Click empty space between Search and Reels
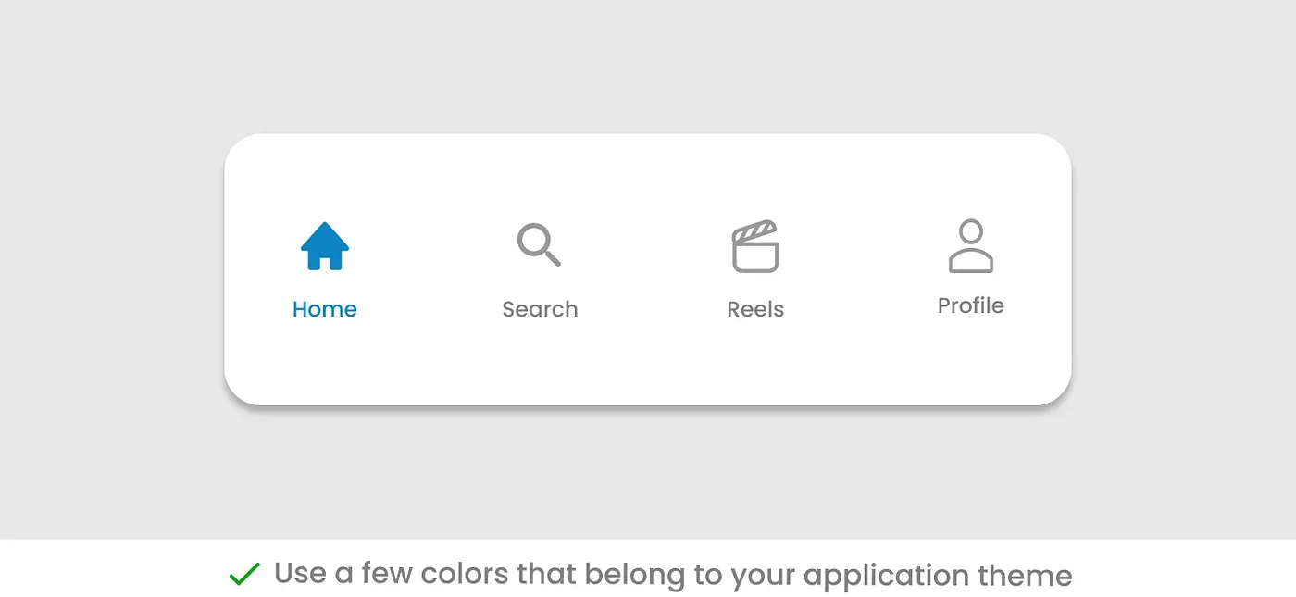Image resolution: width=1296 pixels, height=597 pixels. click(x=648, y=269)
